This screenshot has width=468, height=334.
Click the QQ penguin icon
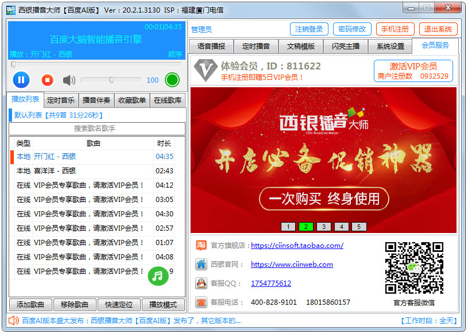201,283
